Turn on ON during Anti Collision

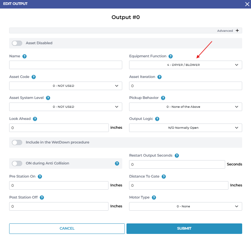tap(17, 163)
